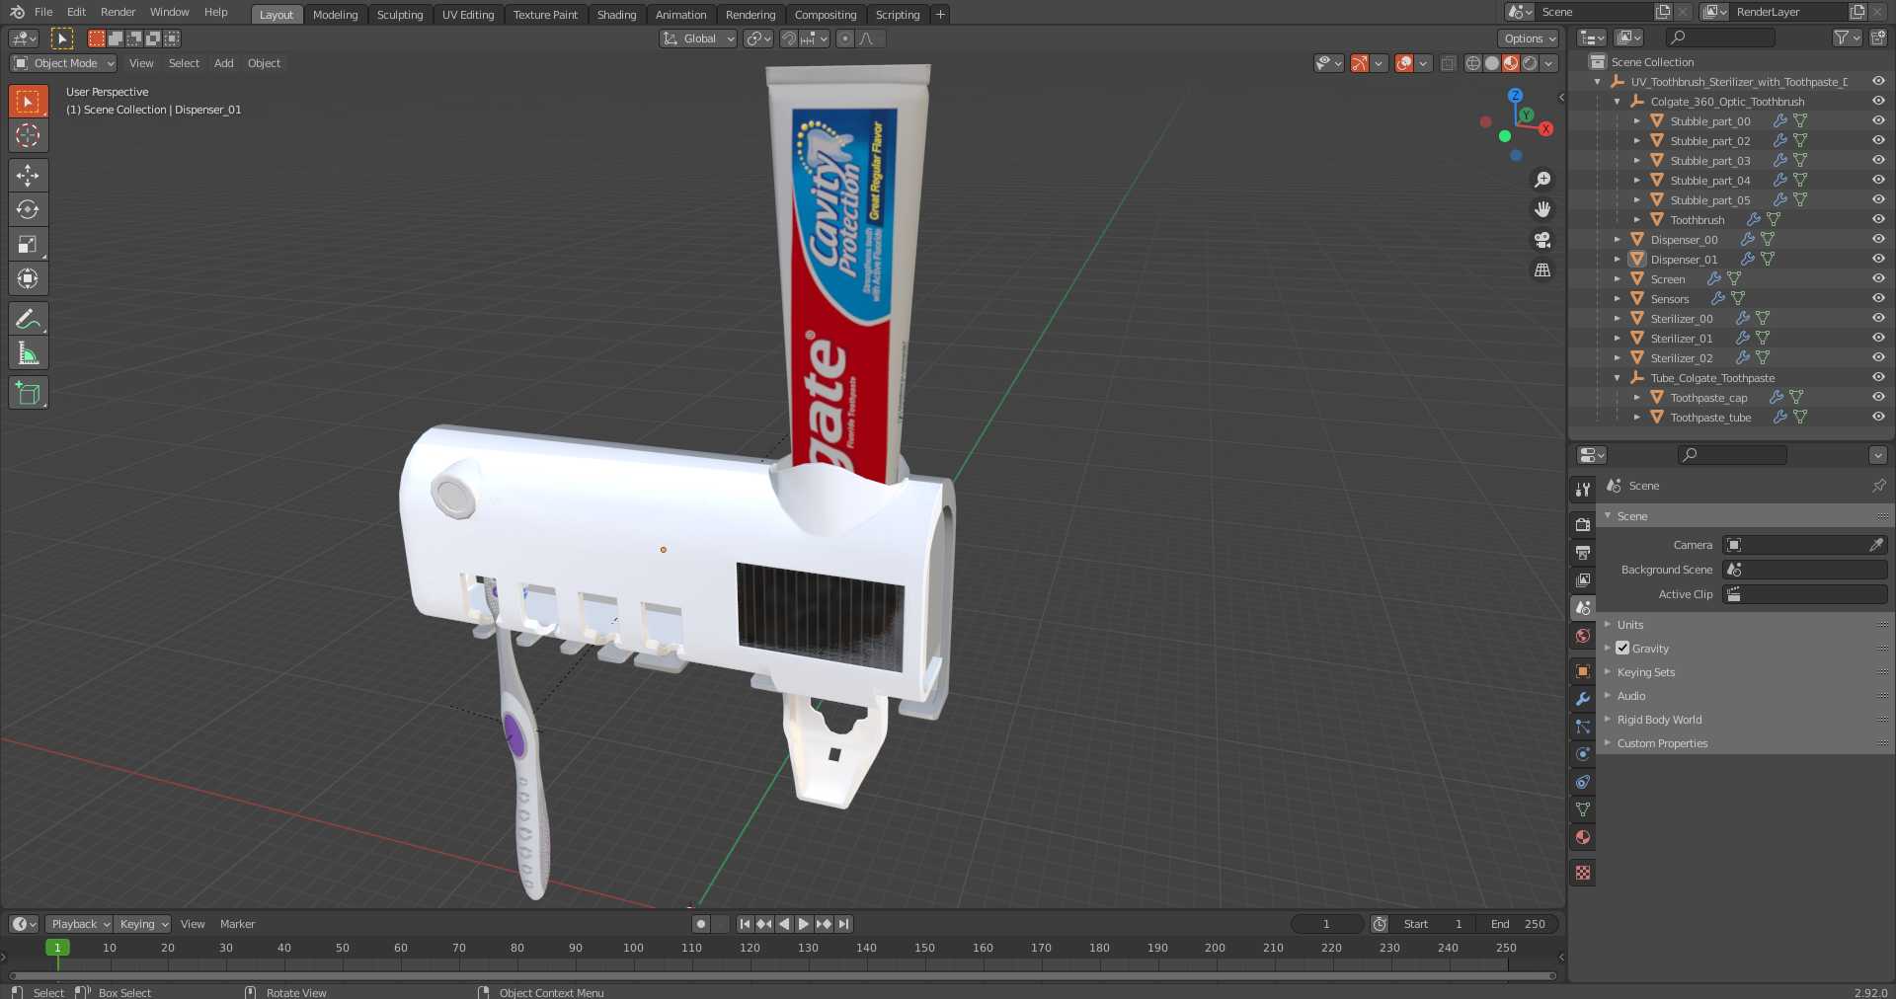Open the Playback popover
Screen dimensions: 1896x999
pyautogui.click(x=79, y=924)
